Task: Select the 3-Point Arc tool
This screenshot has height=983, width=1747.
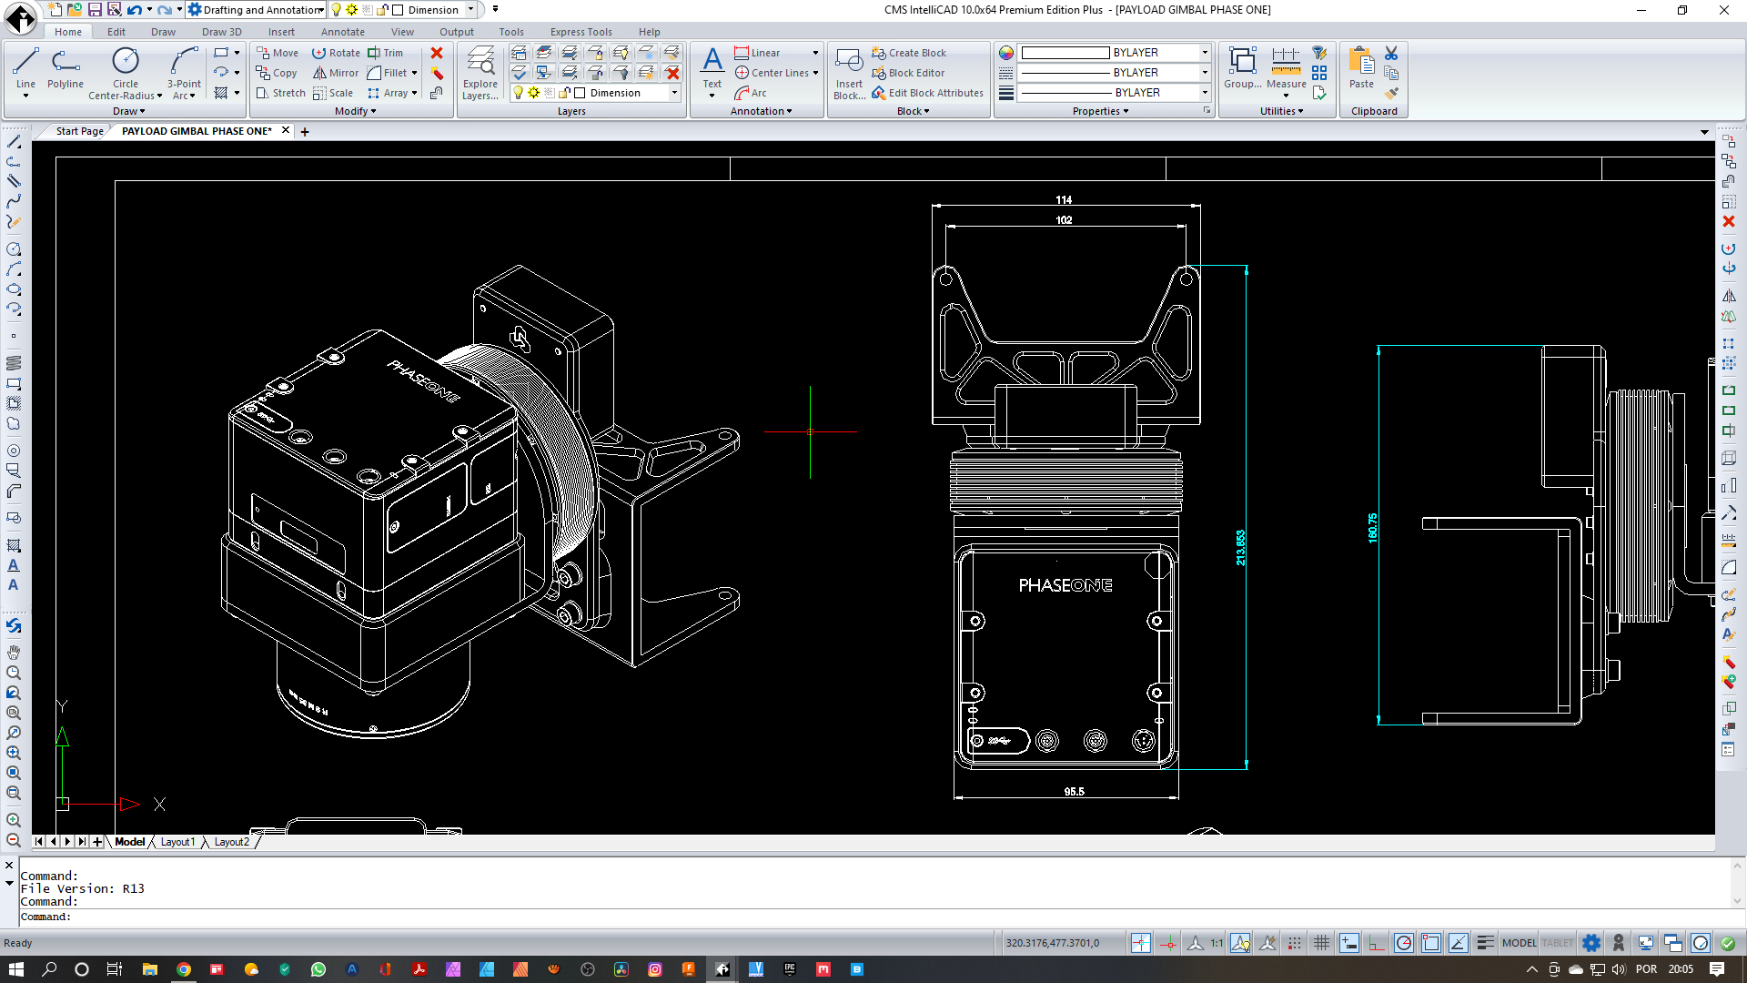Action: point(184,73)
